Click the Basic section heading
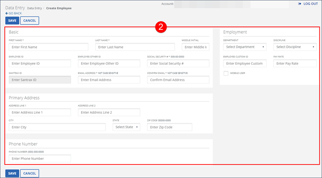 pyautogui.click(x=13, y=32)
